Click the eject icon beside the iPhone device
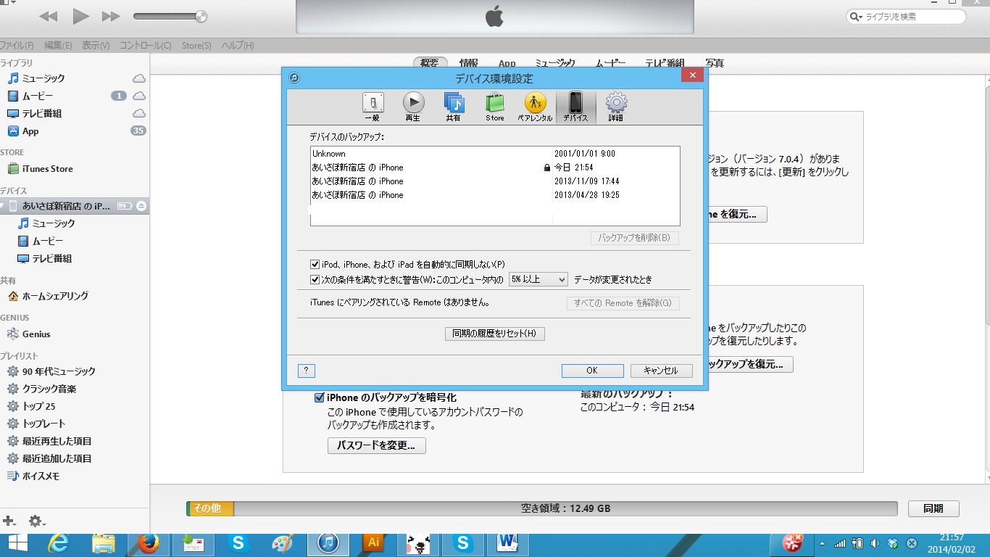This screenshot has width=990, height=557. (x=141, y=206)
